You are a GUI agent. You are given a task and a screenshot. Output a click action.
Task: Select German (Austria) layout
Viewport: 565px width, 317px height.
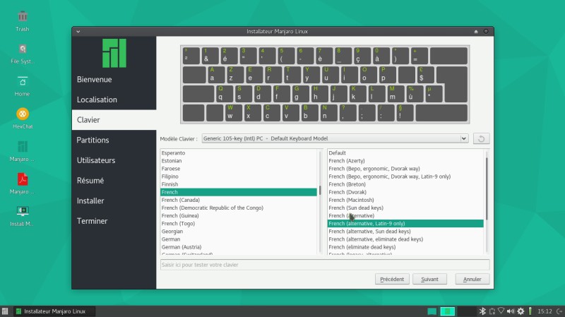[x=239, y=247]
